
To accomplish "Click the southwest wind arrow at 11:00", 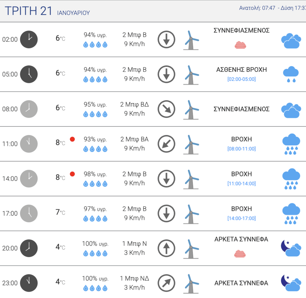I will point(166,144).
